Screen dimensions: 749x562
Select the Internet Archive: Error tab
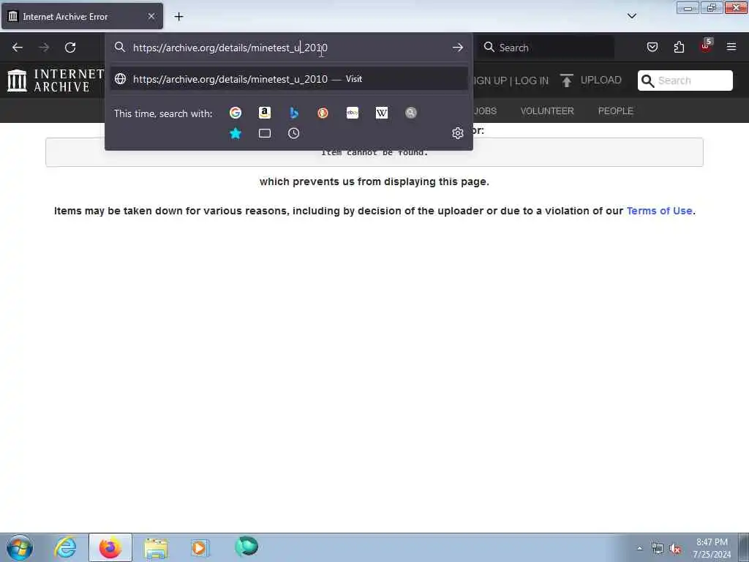coord(82,16)
